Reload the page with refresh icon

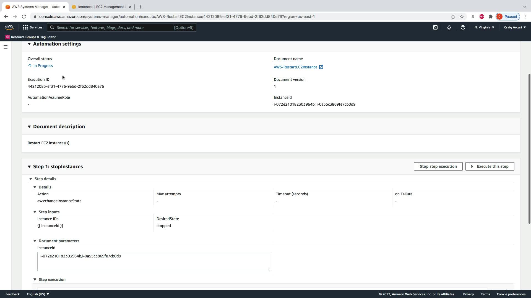coord(24,17)
